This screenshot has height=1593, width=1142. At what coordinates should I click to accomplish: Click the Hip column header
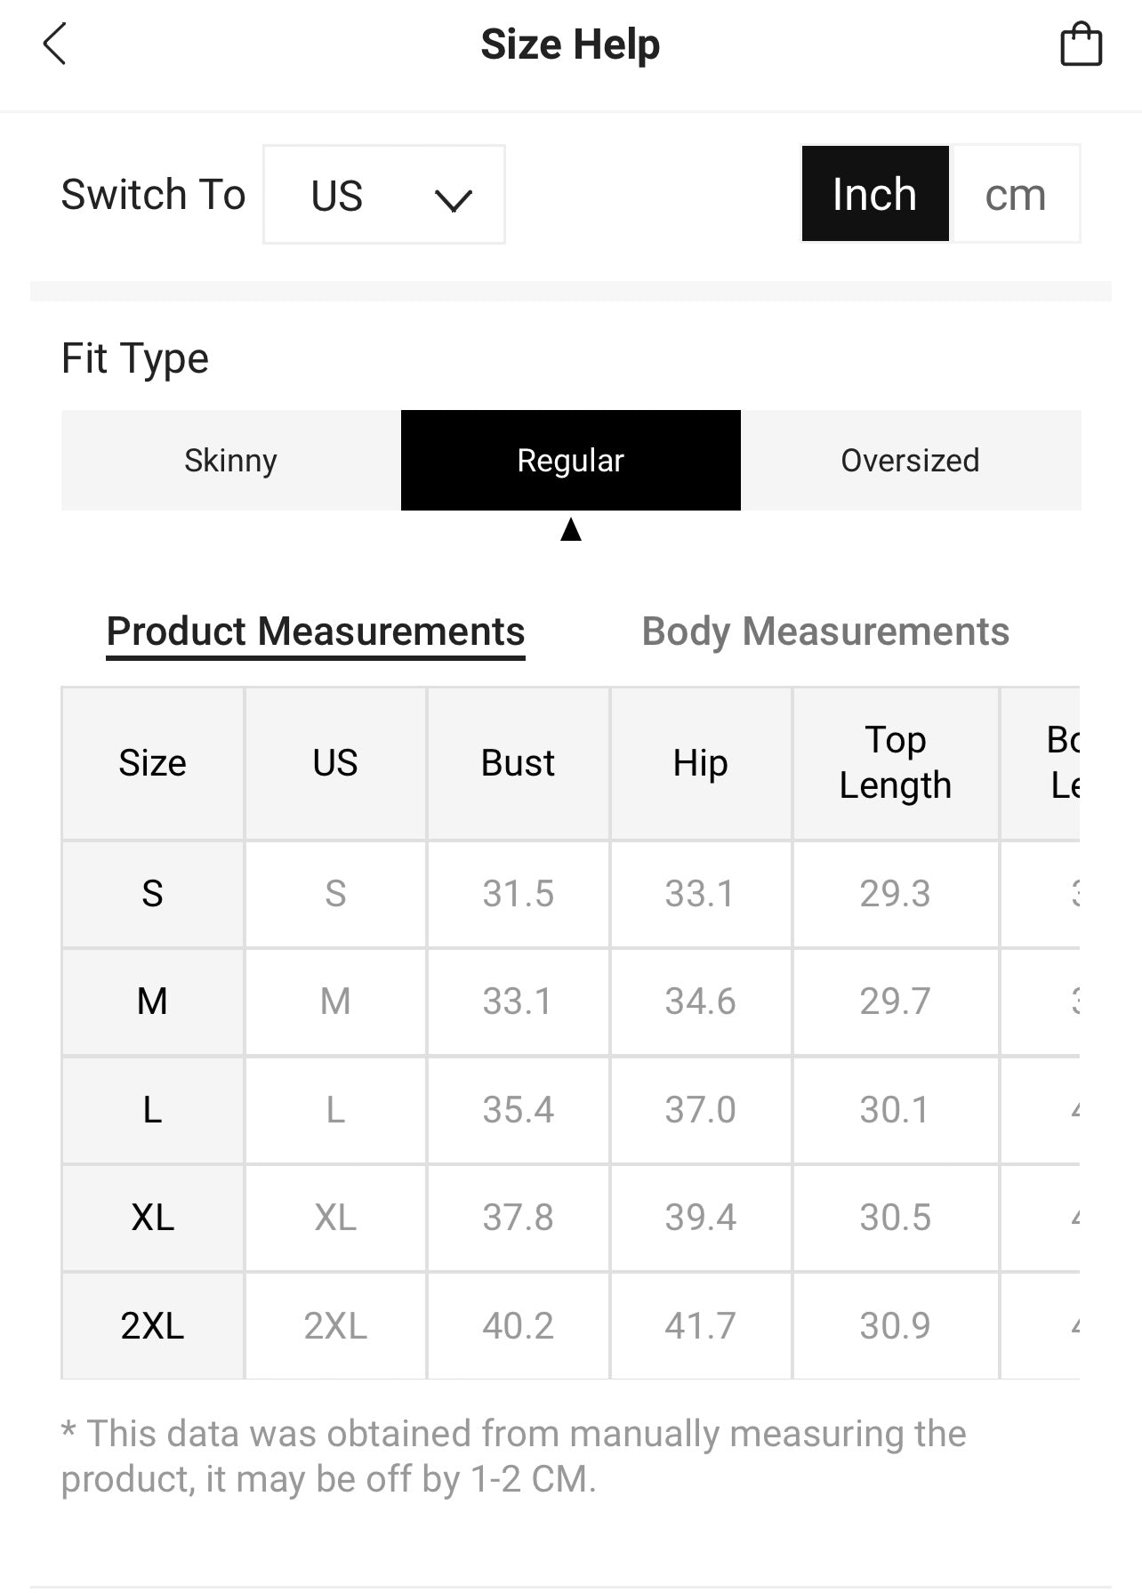[700, 763]
